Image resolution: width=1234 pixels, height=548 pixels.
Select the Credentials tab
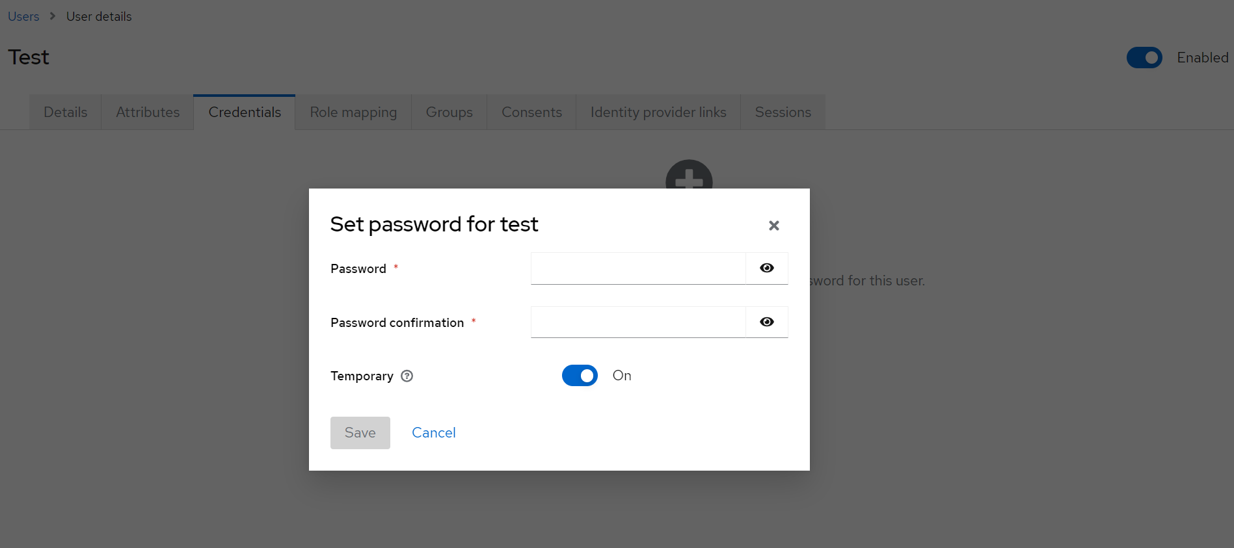245,112
